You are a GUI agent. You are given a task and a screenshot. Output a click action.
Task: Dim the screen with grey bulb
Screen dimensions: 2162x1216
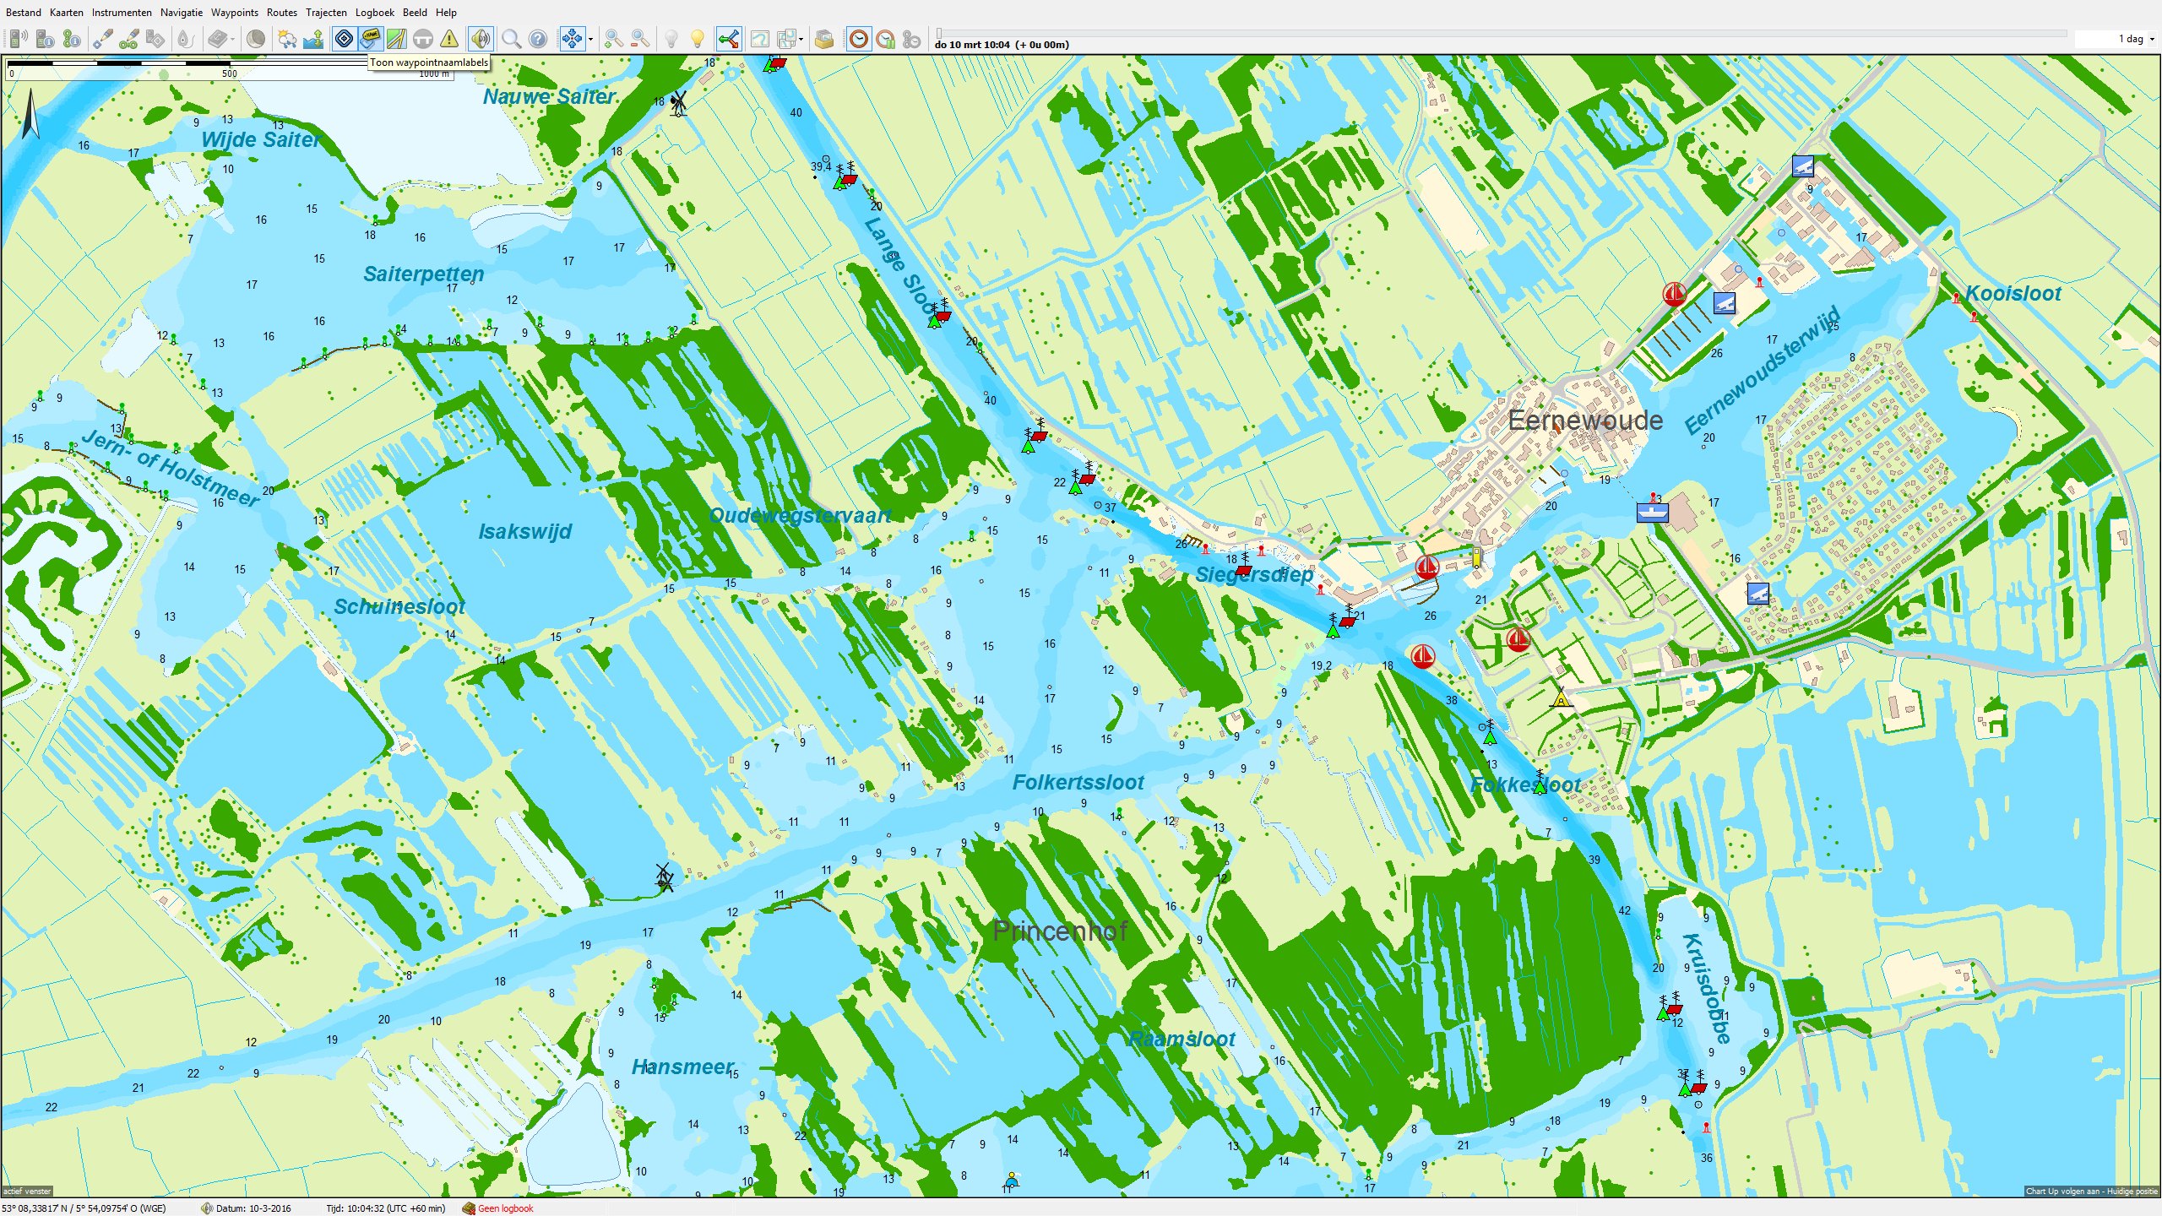tap(671, 39)
